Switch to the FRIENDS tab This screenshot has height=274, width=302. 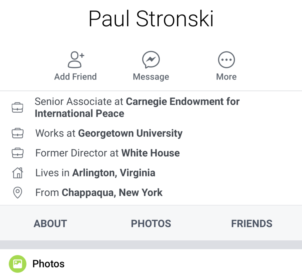(x=252, y=223)
